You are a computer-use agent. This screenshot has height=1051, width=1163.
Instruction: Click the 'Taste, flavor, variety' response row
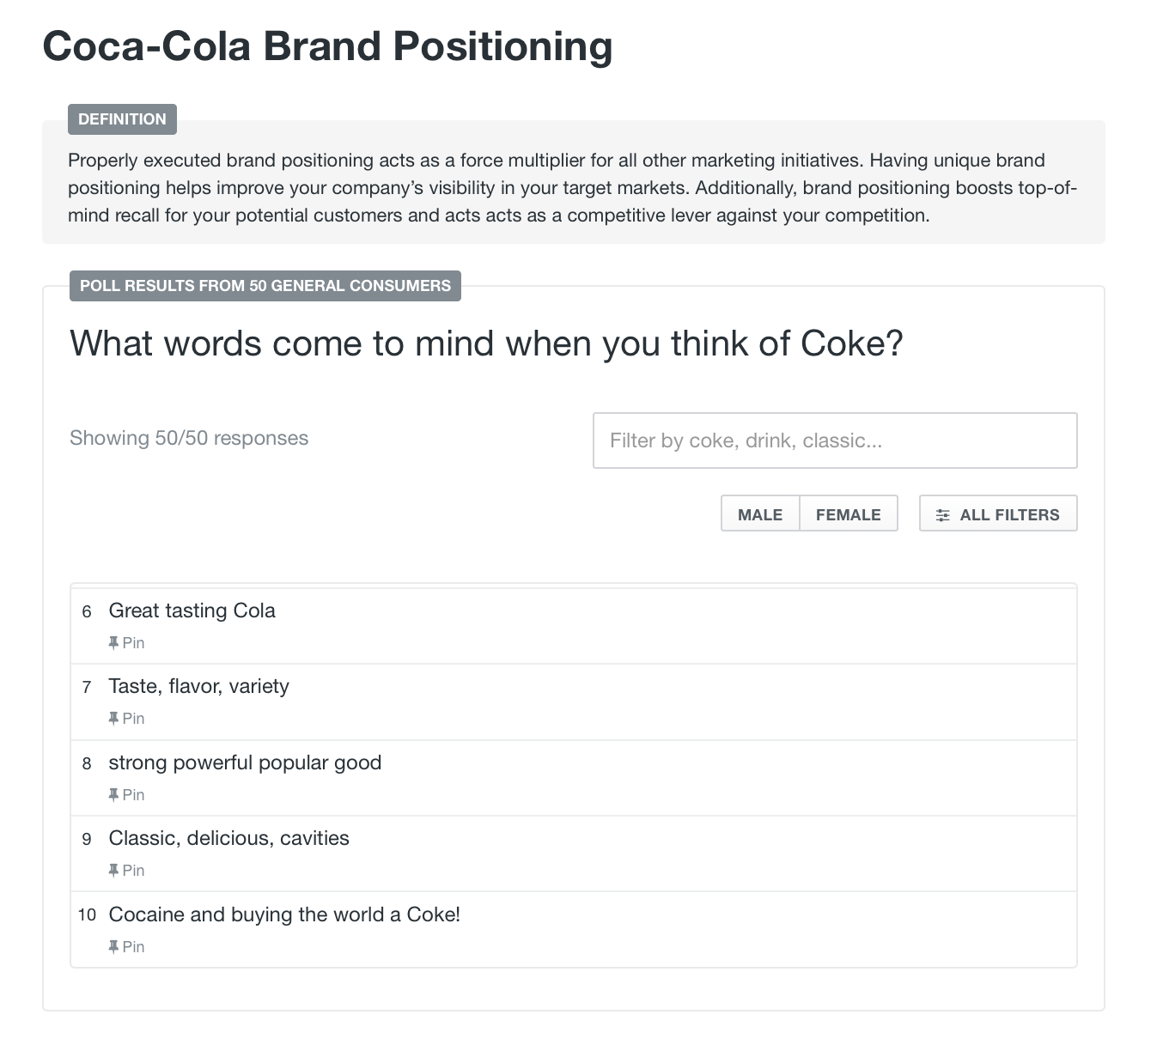coord(574,702)
